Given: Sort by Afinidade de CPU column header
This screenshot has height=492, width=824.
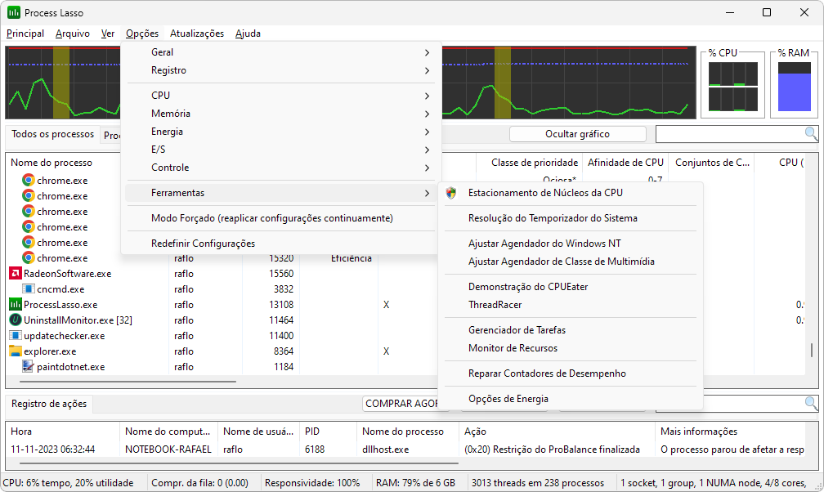Looking at the screenshot, I should (625, 163).
